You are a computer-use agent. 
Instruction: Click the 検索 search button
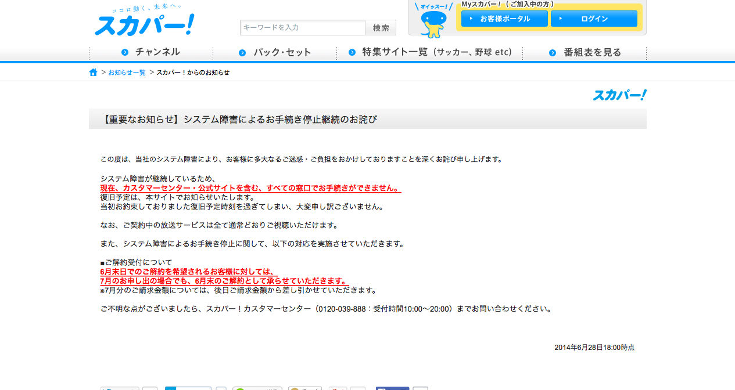point(381,28)
